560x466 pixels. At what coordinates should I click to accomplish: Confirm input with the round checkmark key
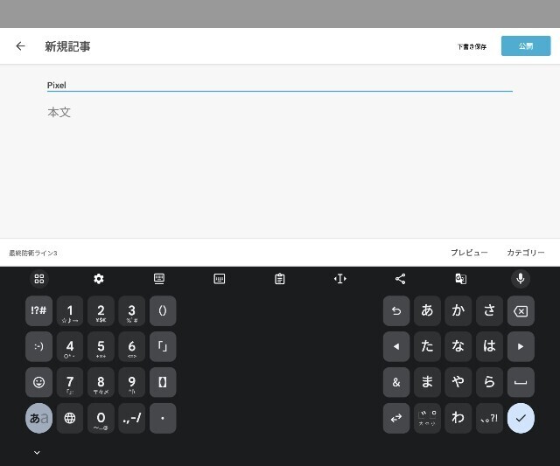tap(521, 418)
